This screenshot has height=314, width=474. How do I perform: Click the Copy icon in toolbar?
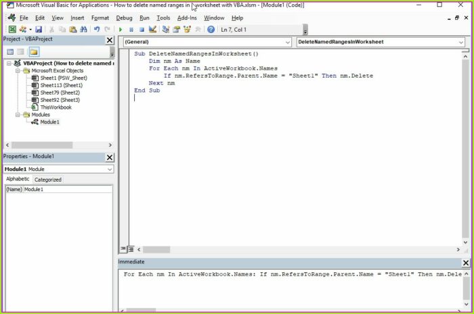click(62, 30)
